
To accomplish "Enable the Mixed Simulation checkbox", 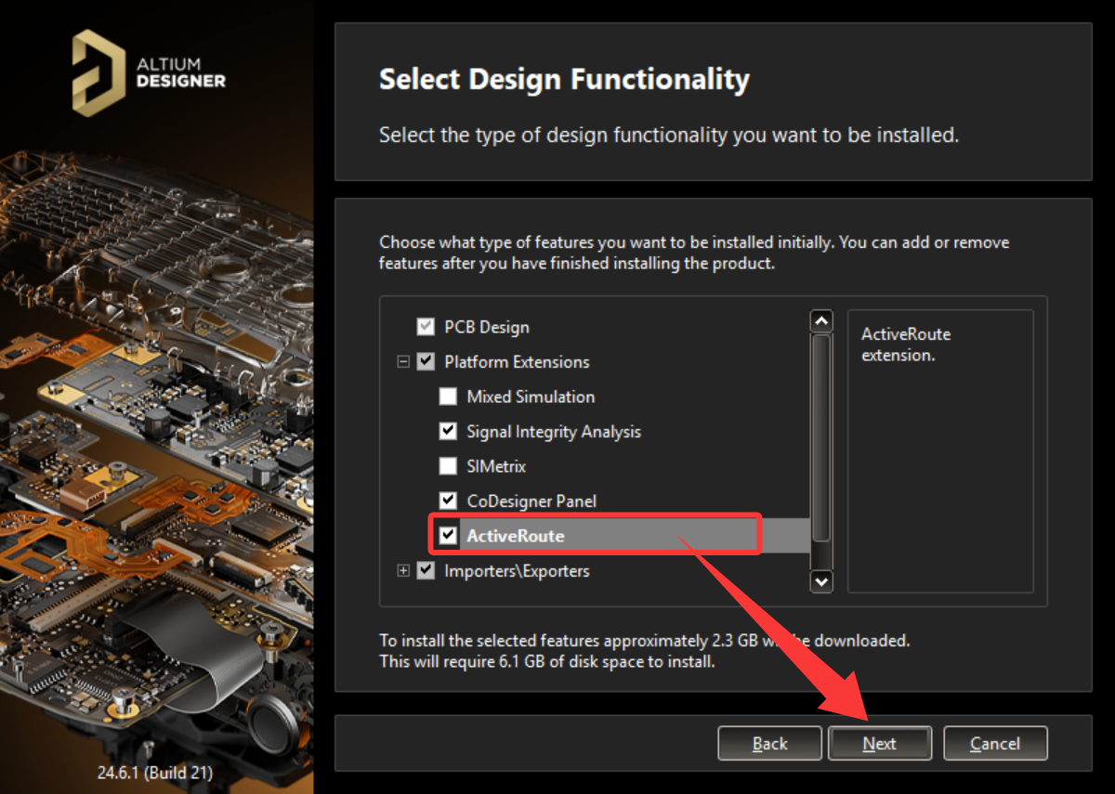I will pyautogui.click(x=448, y=397).
